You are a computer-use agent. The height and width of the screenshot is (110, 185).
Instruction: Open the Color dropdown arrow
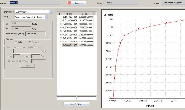[85, 3]
